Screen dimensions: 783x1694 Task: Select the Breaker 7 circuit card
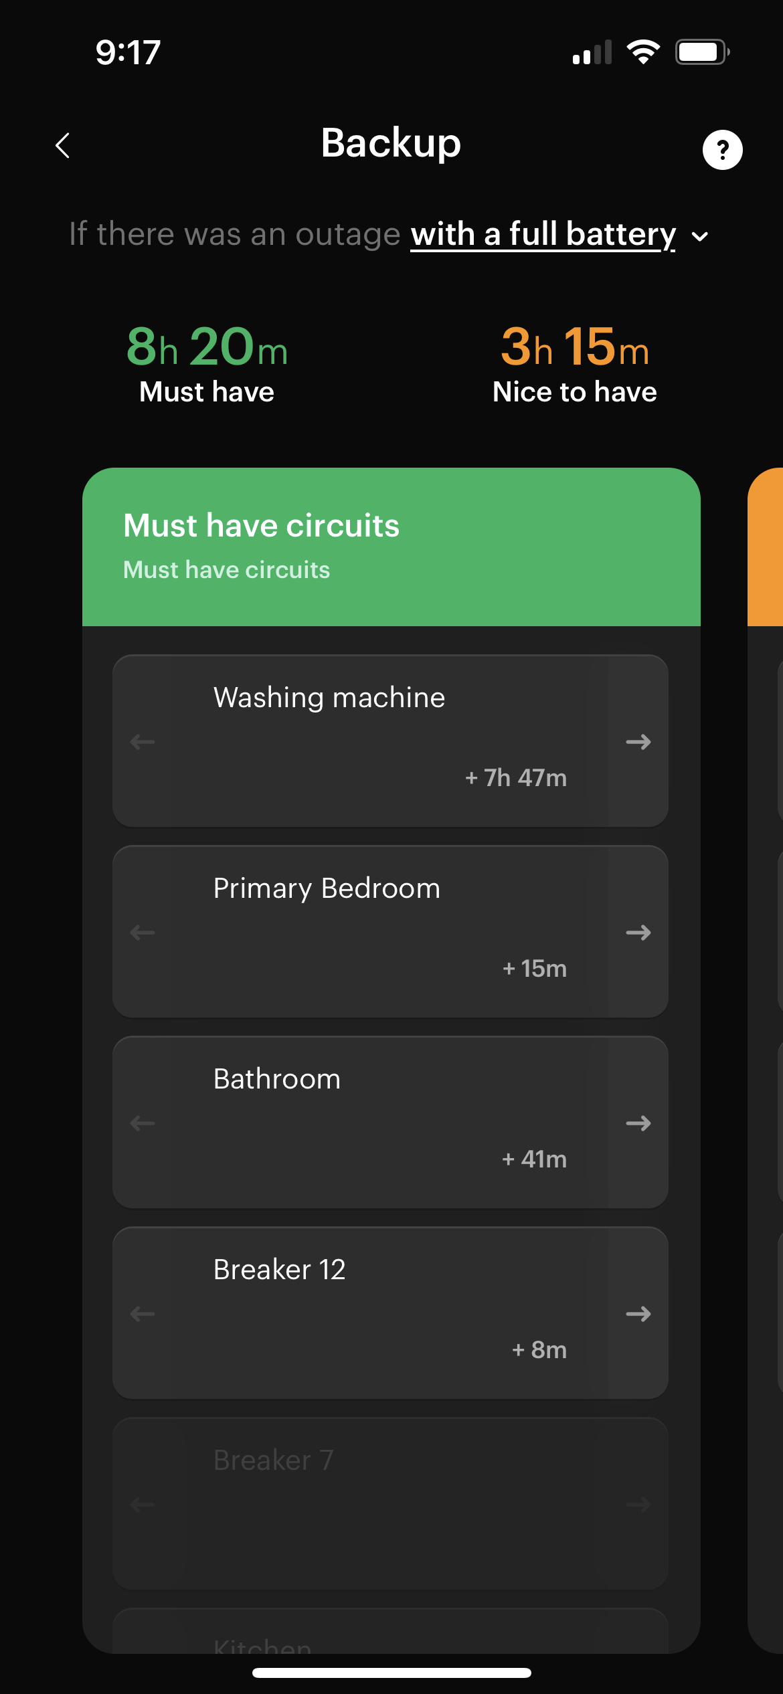coord(391,1503)
